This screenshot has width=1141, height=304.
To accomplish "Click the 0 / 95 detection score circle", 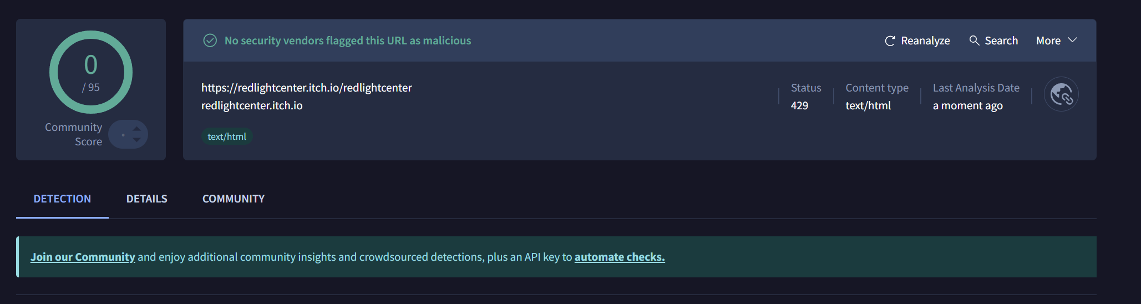I will 91,72.
